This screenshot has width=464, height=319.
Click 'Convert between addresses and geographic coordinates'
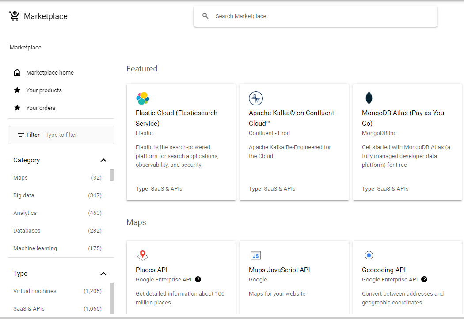click(x=403, y=298)
